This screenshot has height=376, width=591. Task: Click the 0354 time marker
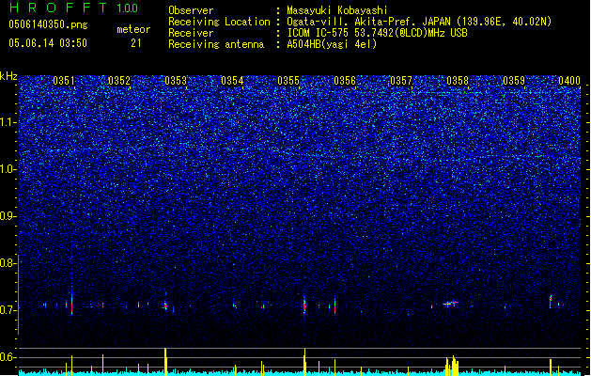(232, 81)
